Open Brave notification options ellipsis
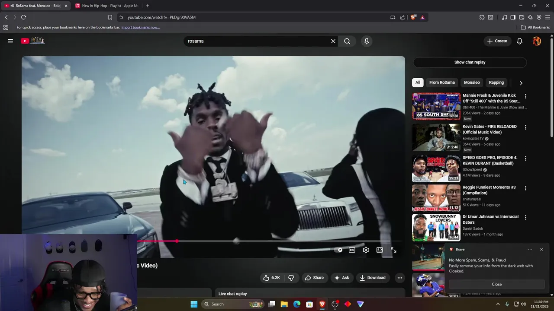The height and width of the screenshot is (311, 554). [530, 249]
